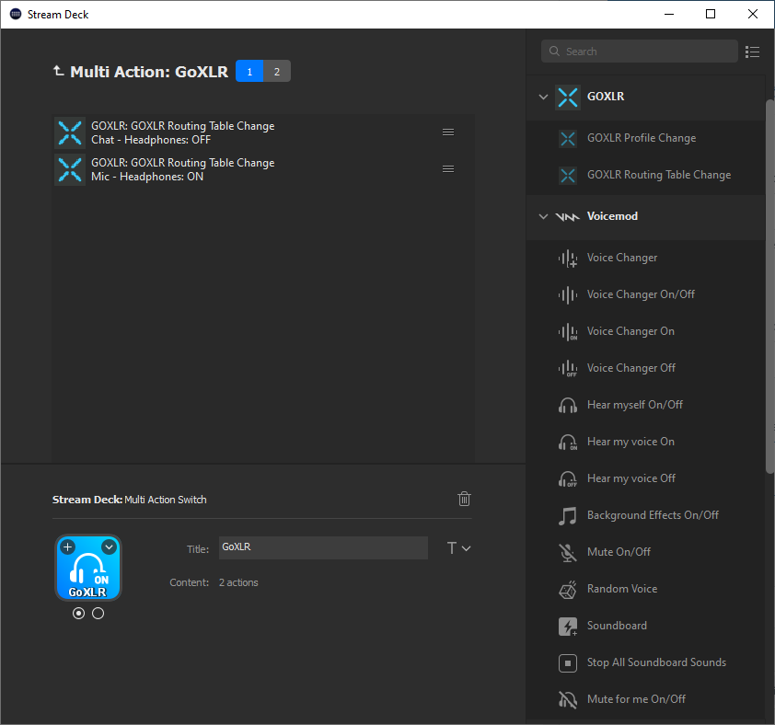Minimize the Stream Deck window

(669, 15)
